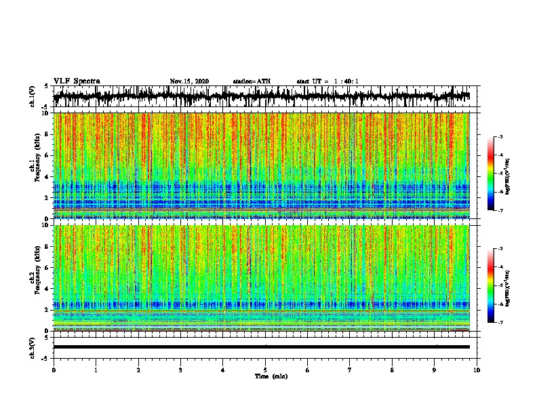Click the ch.1 spectrogram plot

pyautogui.click(x=262, y=165)
